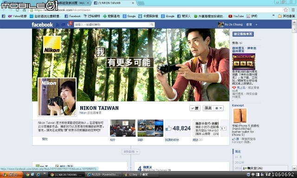Click the Facebook search input field
The width and height of the screenshot is (297, 178).
[x=112, y=25]
